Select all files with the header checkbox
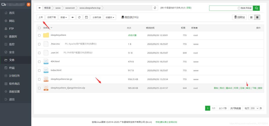The height and width of the screenshot is (126, 269). (x=39, y=28)
